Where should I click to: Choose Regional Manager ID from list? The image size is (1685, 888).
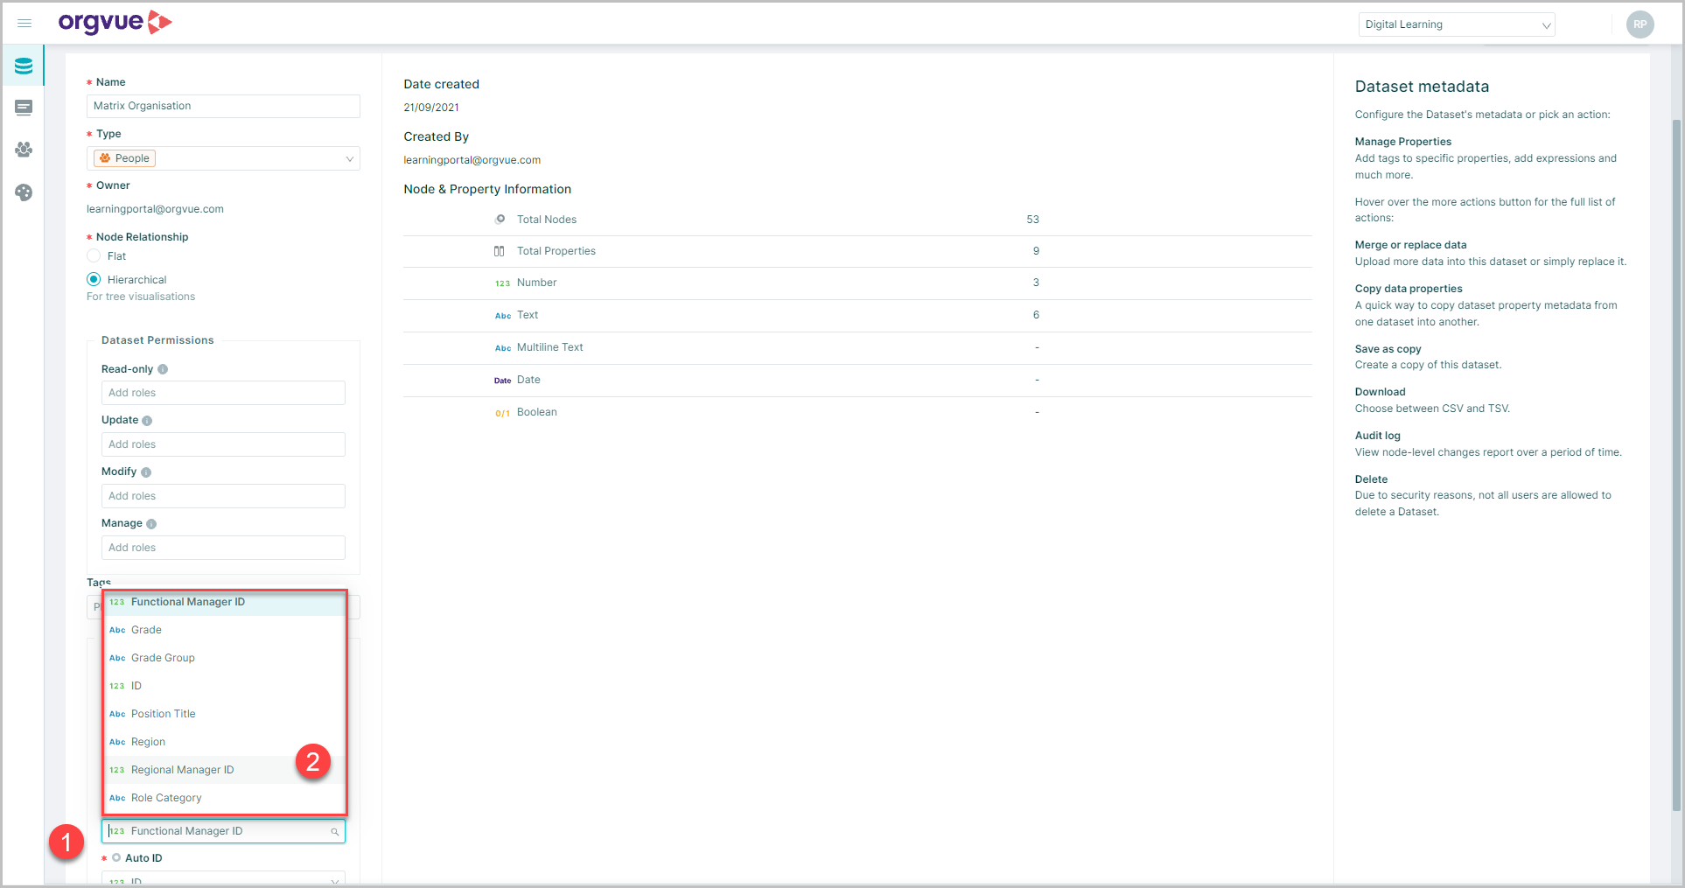click(183, 770)
